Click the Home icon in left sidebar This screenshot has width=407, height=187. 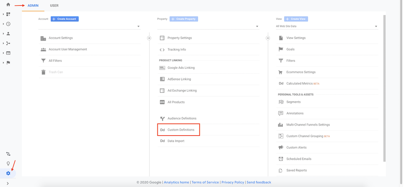click(x=8, y=5)
